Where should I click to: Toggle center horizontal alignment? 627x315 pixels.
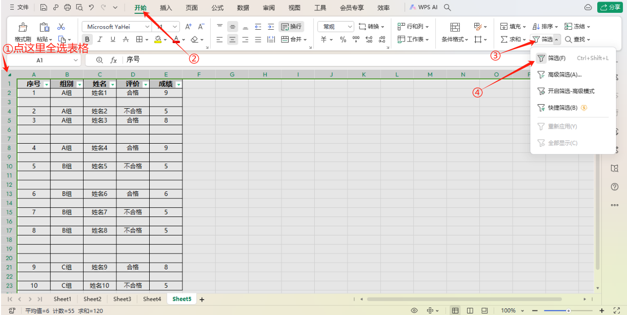(233, 40)
